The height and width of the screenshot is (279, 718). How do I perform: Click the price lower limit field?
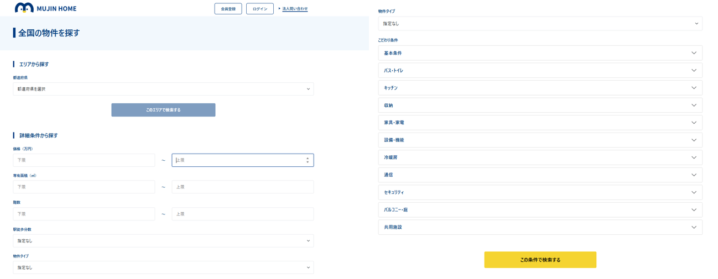click(84, 160)
